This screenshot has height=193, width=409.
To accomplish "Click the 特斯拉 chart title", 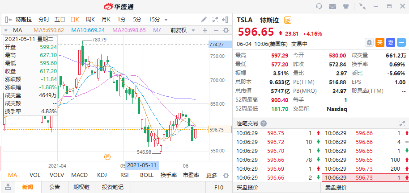I will (24, 20).
